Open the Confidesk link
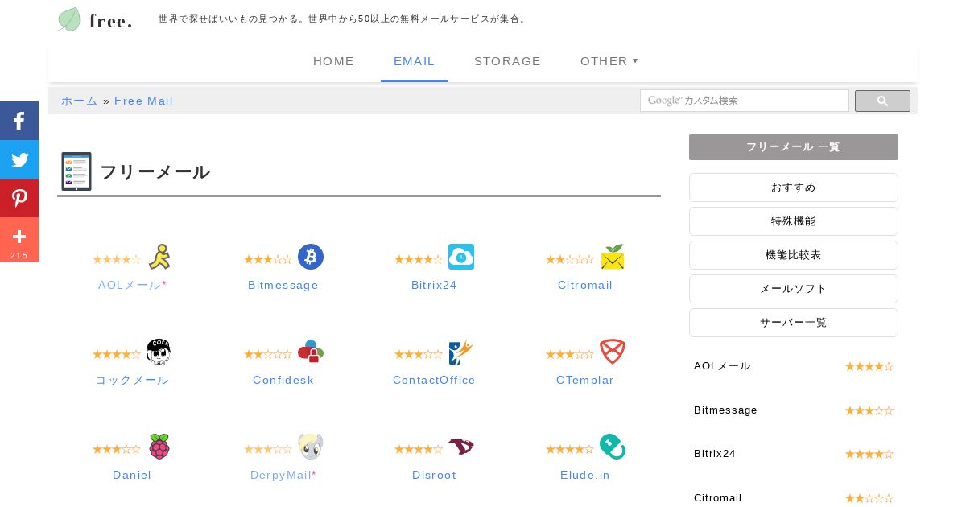Screen dimensions: 966x507 coord(283,380)
